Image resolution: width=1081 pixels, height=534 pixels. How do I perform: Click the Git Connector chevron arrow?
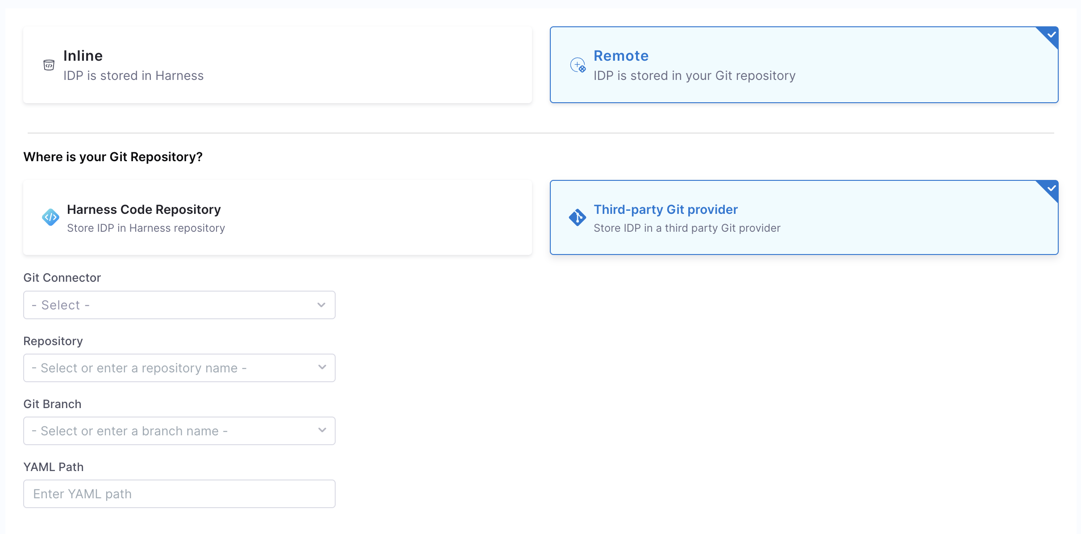click(x=321, y=305)
